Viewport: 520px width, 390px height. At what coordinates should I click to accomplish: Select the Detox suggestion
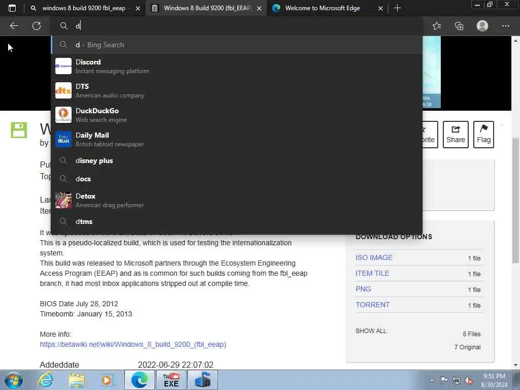237,200
